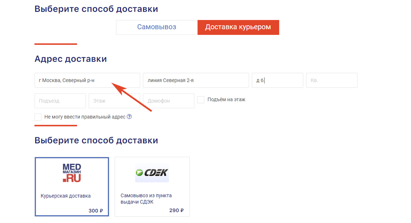Switch to the Самовывоз tab

pos(157,27)
